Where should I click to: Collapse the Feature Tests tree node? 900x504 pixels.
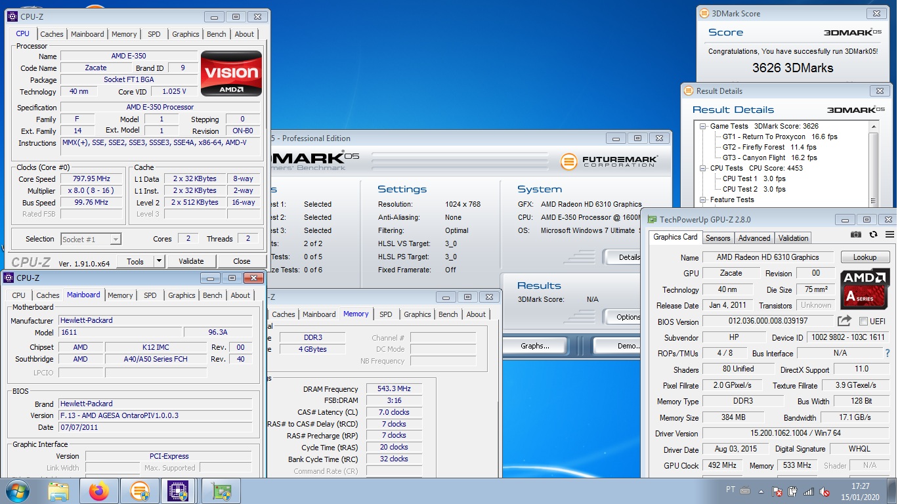pyautogui.click(x=703, y=199)
